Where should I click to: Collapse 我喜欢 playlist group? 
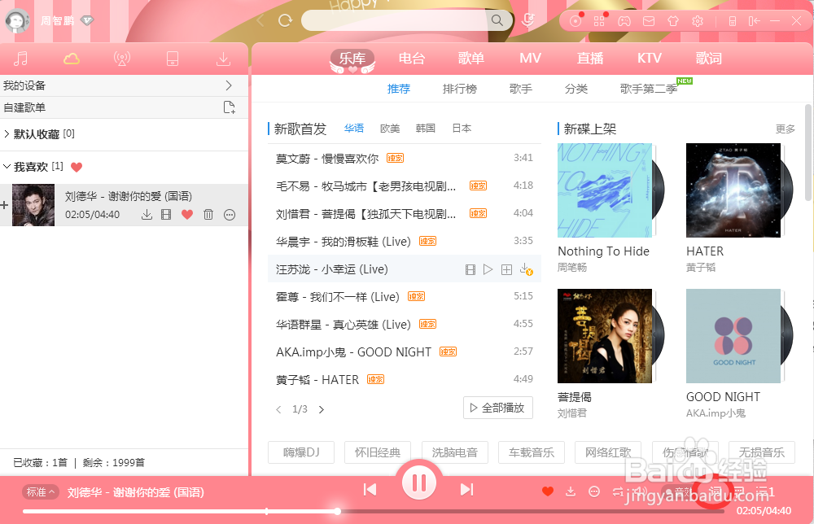[7, 167]
